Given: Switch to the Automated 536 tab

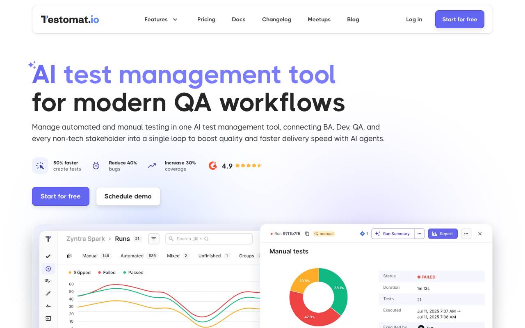Looking at the screenshot, I should click(139, 256).
